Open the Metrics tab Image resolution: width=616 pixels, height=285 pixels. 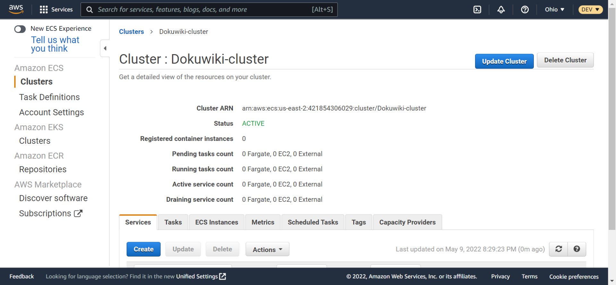tap(263, 222)
